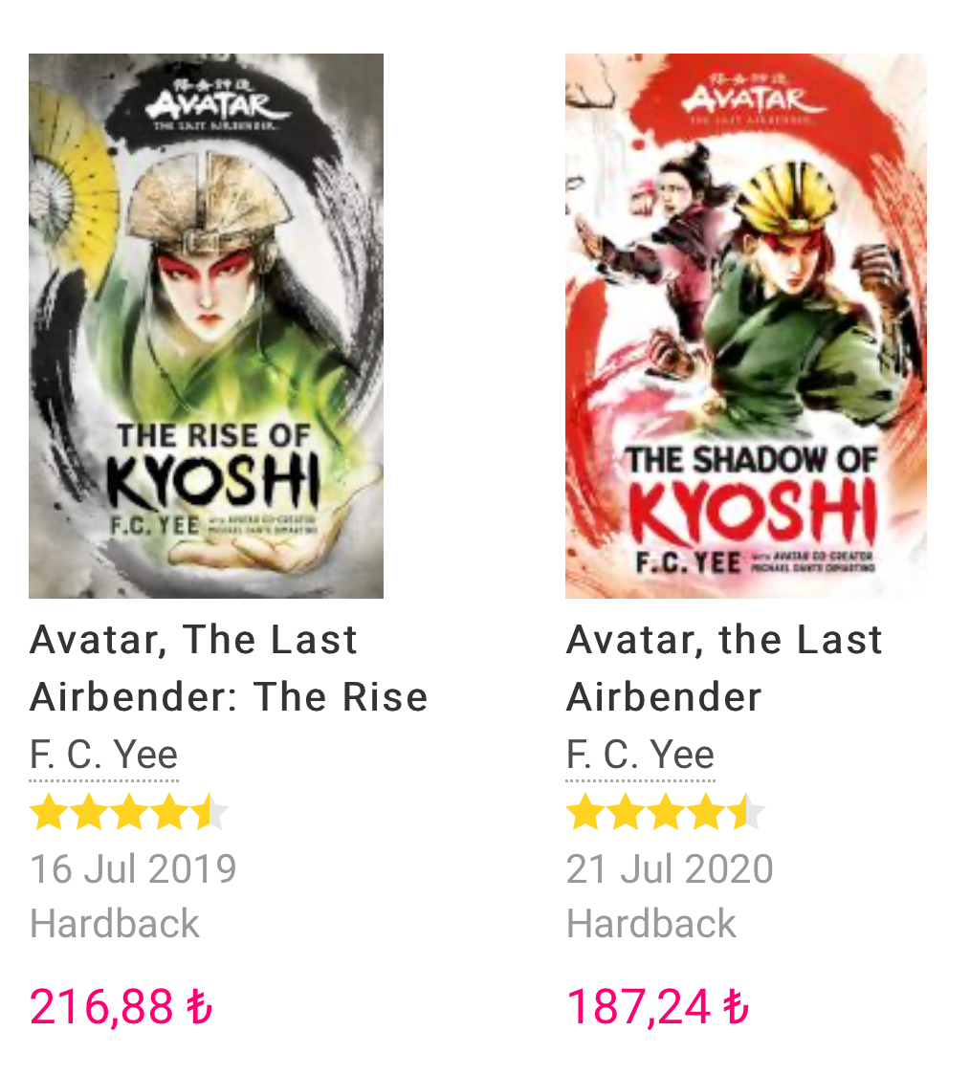
Task: Click the middle star of Rise of Kyoshi rating
Action: pyautogui.click(x=128, y=813)
